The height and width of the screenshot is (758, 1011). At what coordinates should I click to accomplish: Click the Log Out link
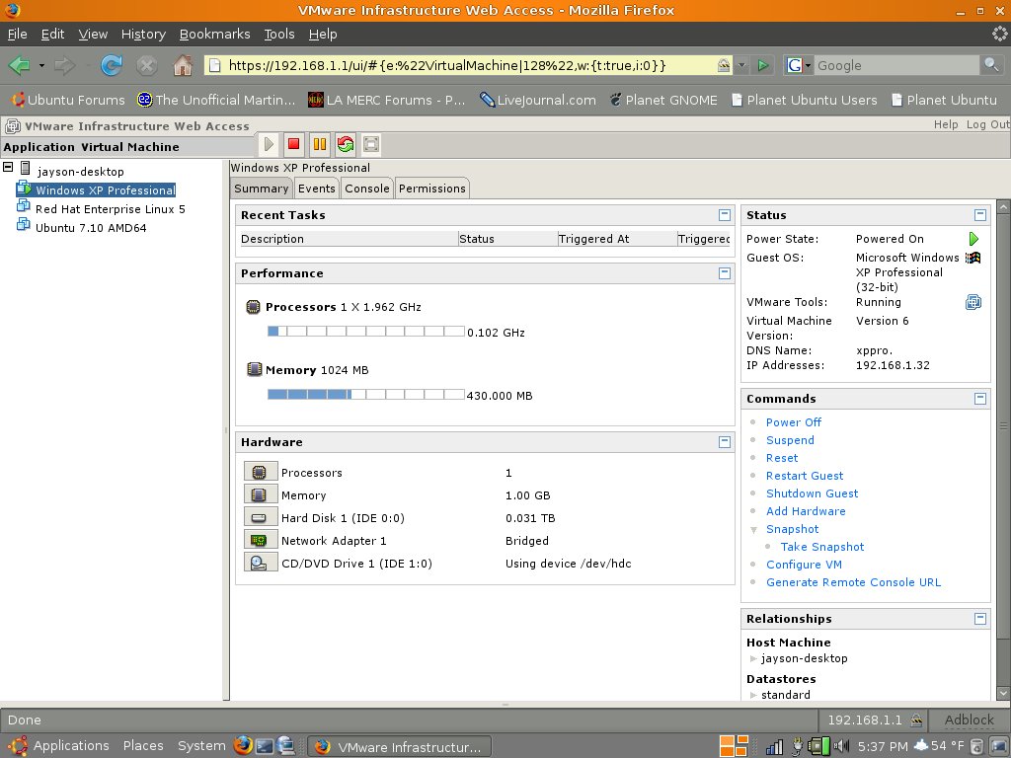pos(987,124)
